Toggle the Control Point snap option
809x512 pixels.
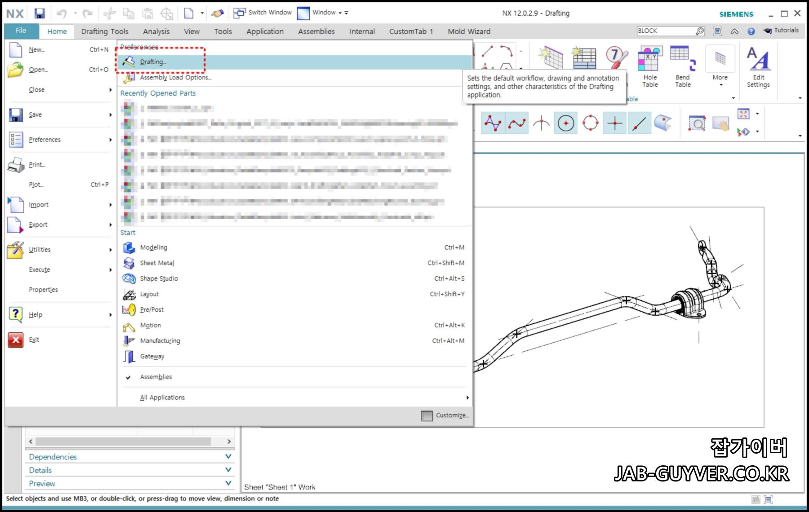coord(493,123)
